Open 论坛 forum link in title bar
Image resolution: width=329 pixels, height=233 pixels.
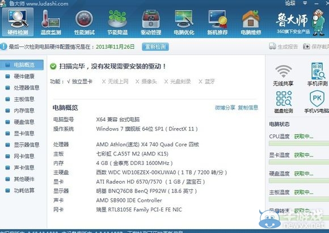[290, 3]
